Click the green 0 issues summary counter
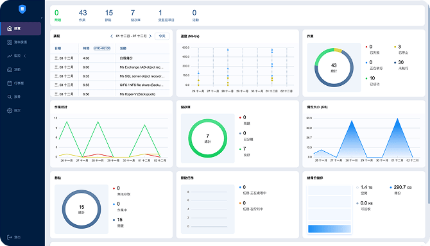Screen dimensions: 430x246 click(57, 15)
